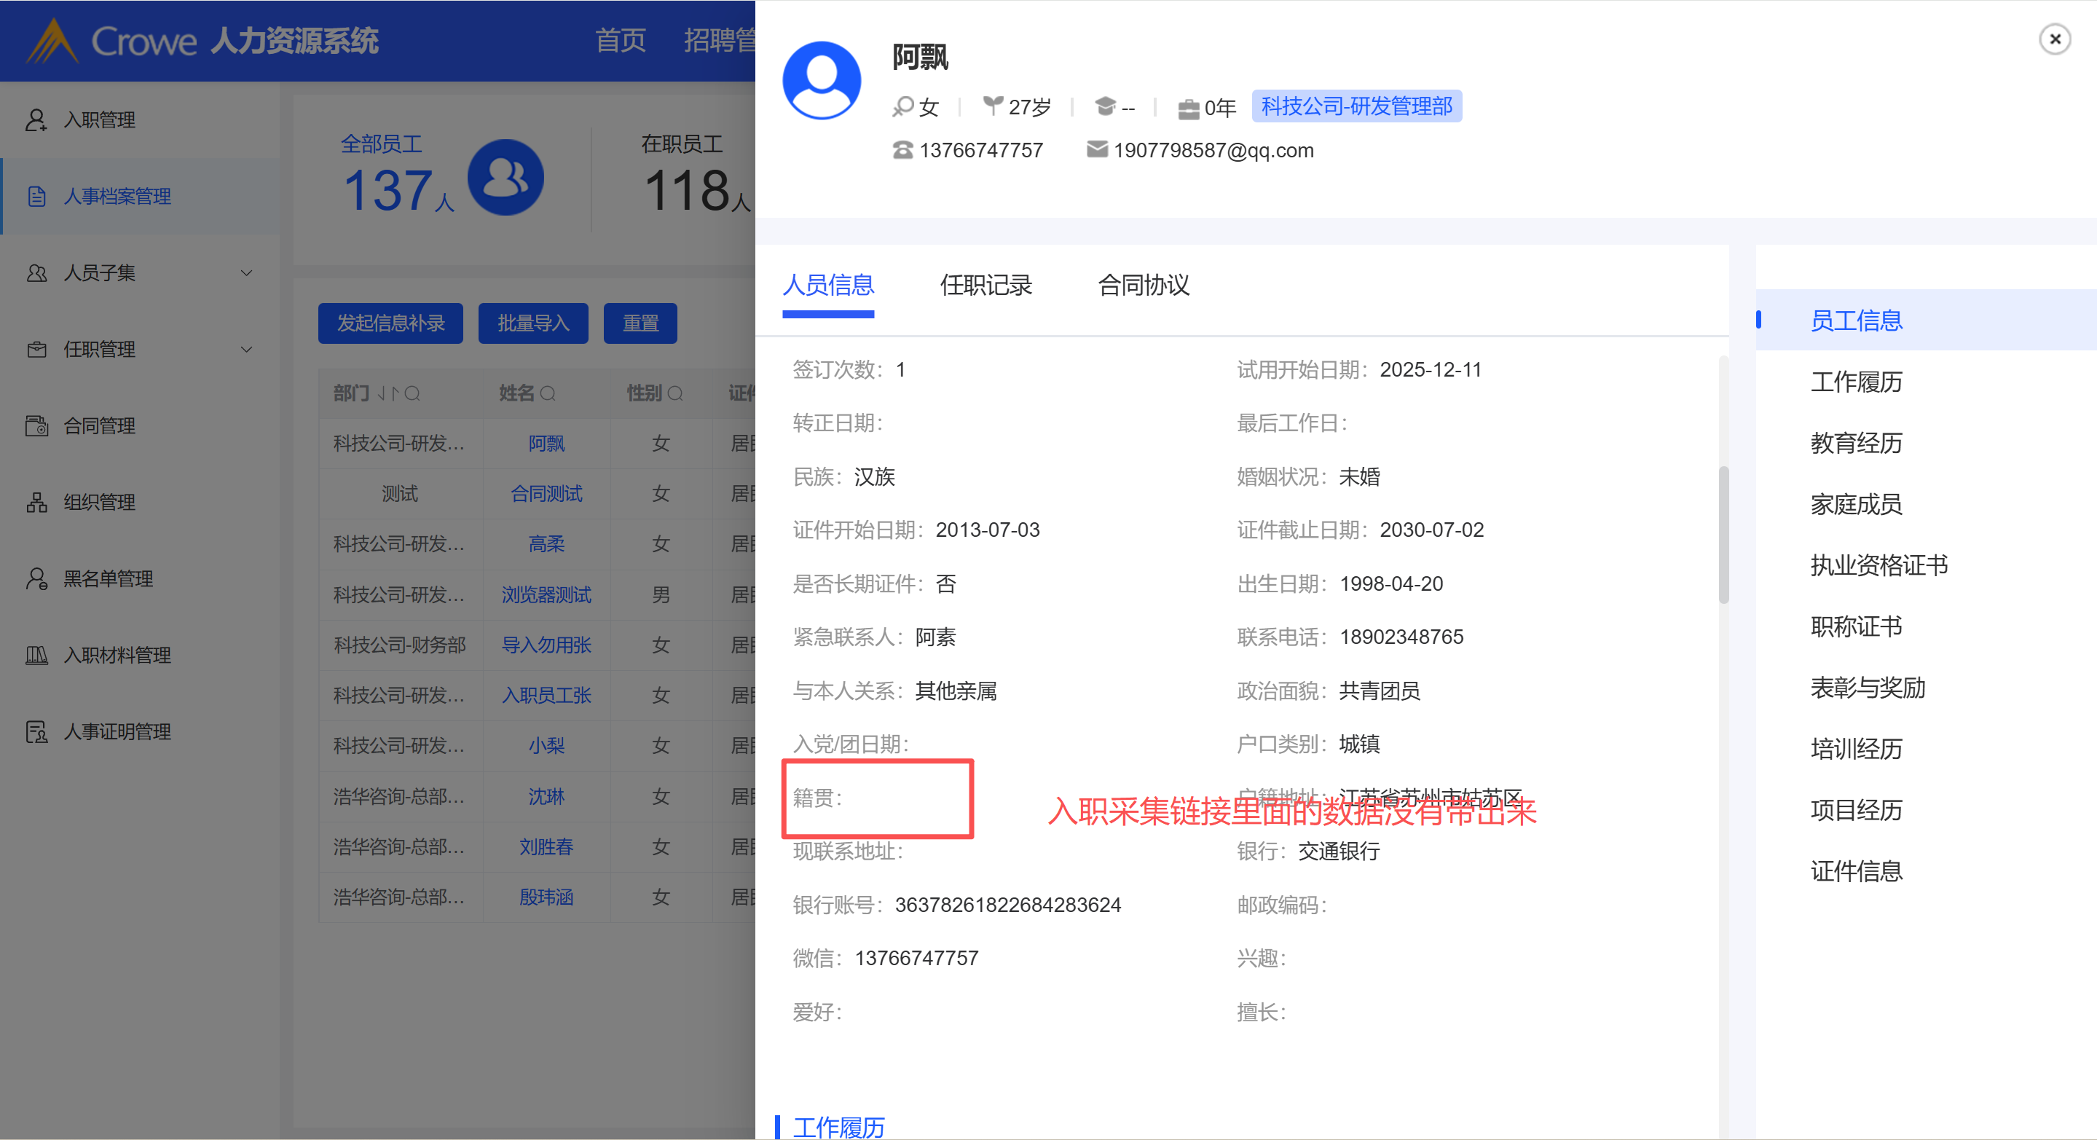Screen dimensions: 2097x1140
Task: Click the 人事证明管理 sidebar icon
Action: pyautogui.click(x=36, y=732)
